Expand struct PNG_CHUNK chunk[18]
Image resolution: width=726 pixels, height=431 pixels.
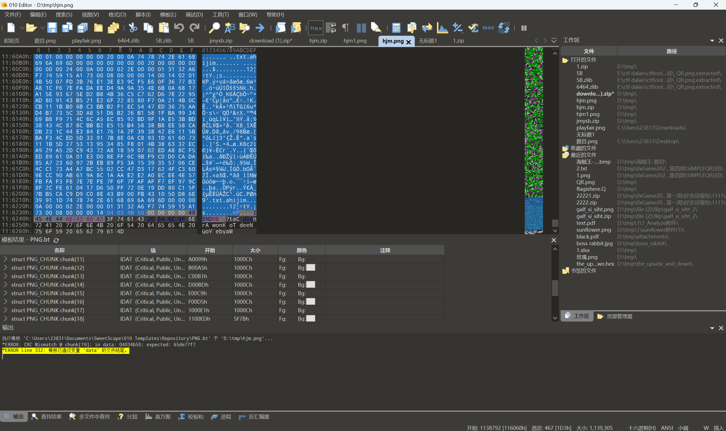pyautogui.click(x=5, y=318)
